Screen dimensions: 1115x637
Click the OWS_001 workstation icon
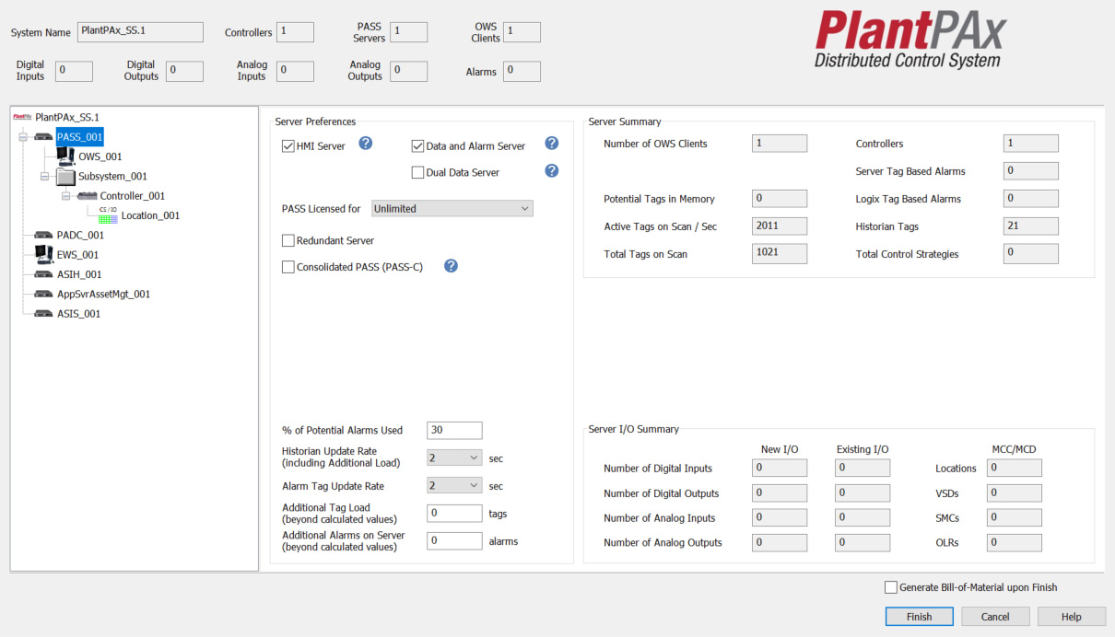coord(65,156)
